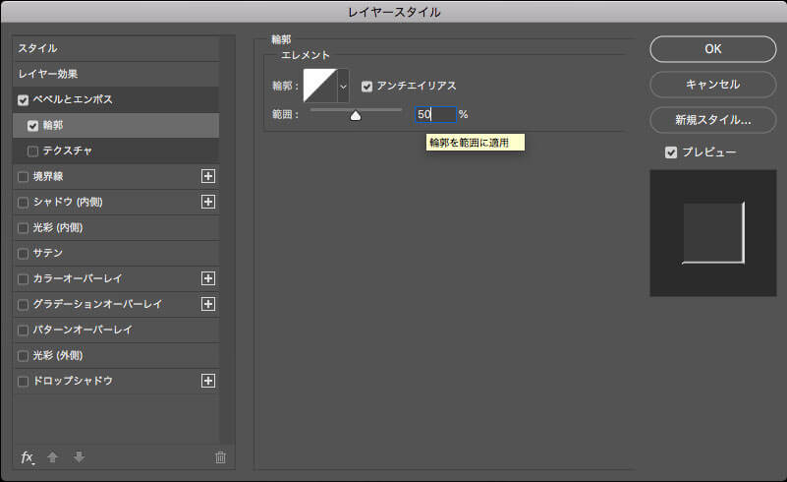Toggle the アンチエイリアス checkbox
Viewport: 787px width, 482px height.
coord(366,87)
